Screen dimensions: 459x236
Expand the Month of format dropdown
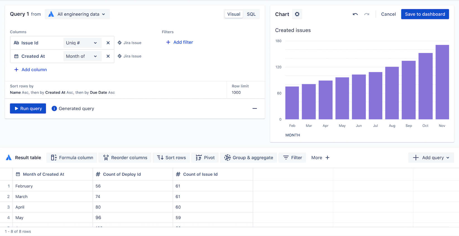(x=82, y=56)
